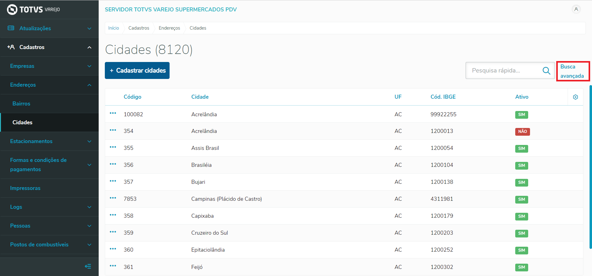
Task: Open the table column settings gear
Action: (x=575, y=97)
